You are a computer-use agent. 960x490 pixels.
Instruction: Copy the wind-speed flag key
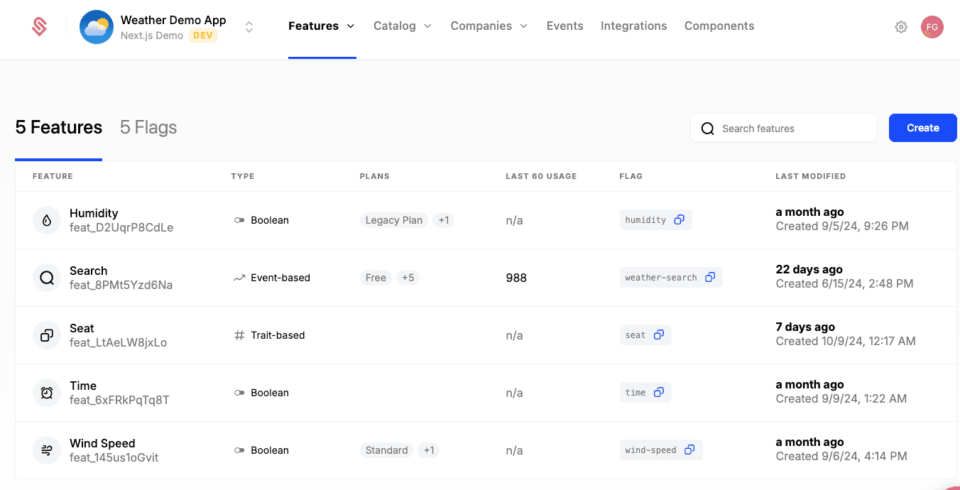689,450
